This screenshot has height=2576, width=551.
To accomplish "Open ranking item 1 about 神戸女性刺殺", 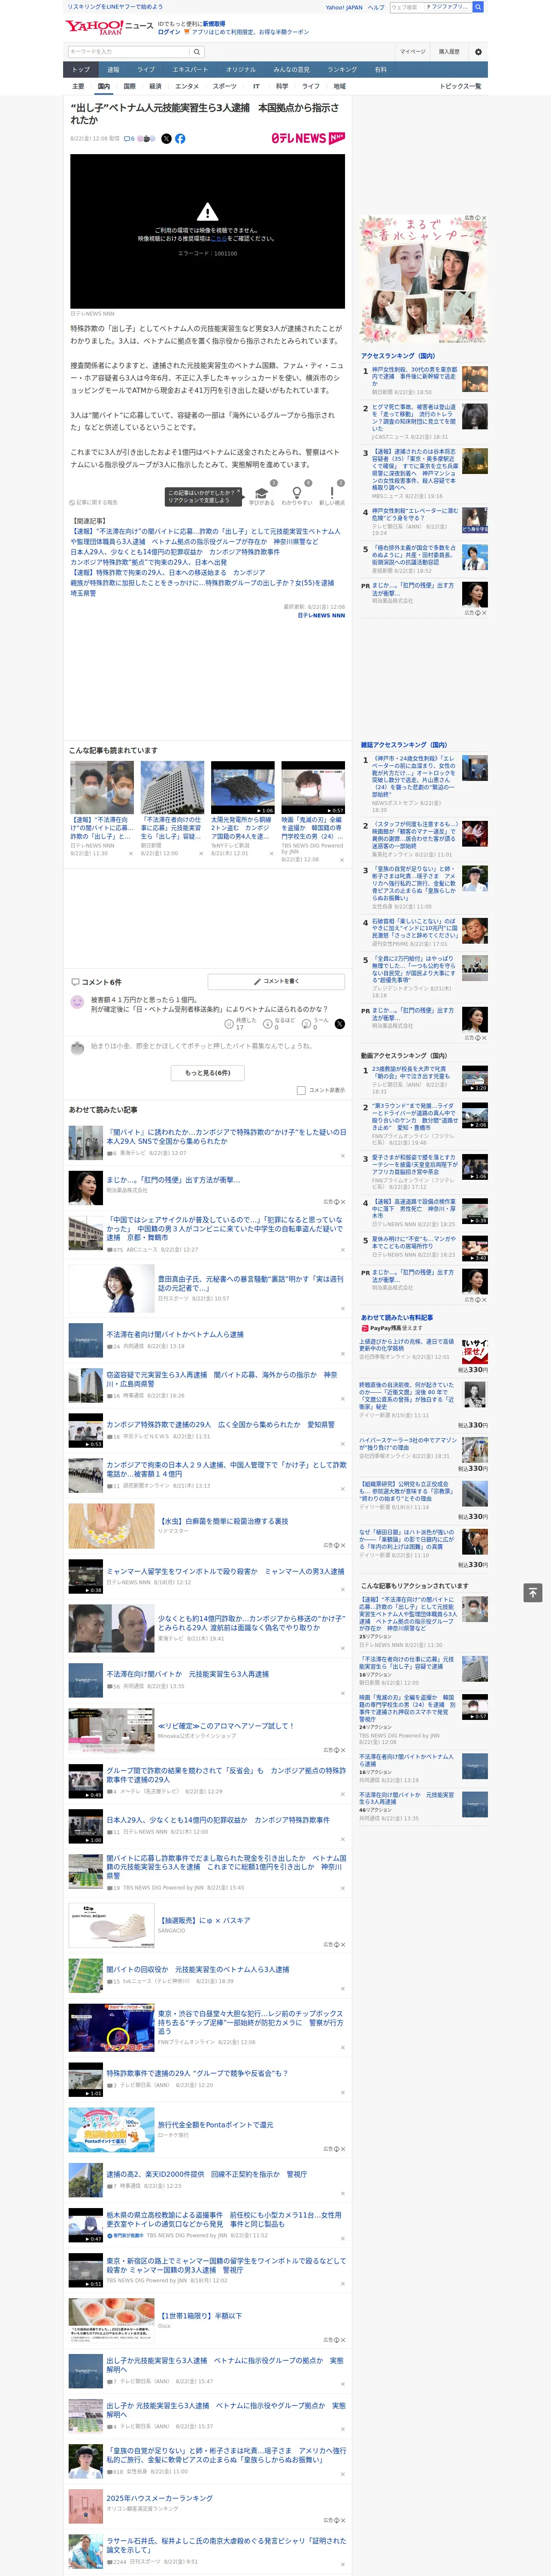I will click(x=415, y=376).
